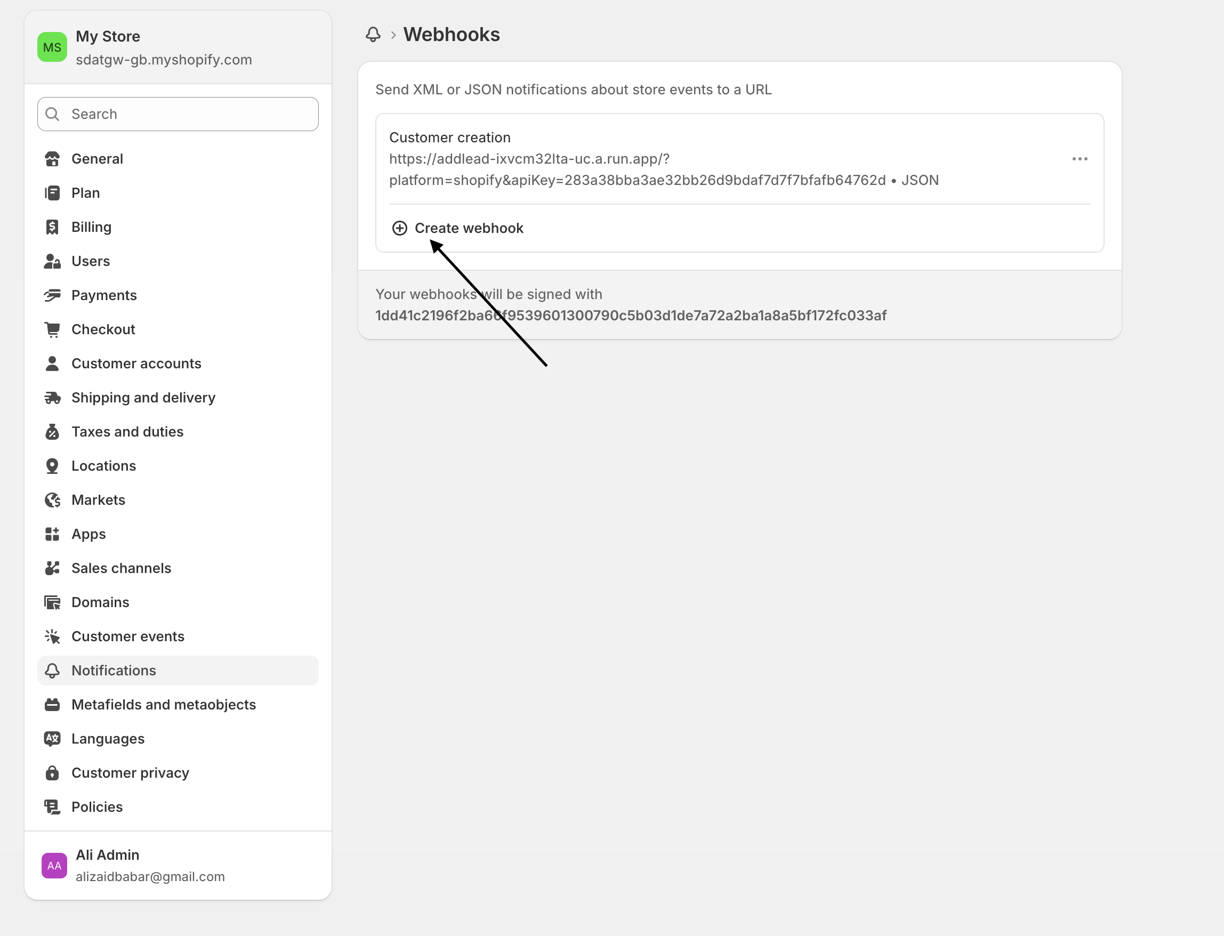1224x936 pixels.
Task: Open General settings via the storefront icon
Action: [x=52, y=159]
